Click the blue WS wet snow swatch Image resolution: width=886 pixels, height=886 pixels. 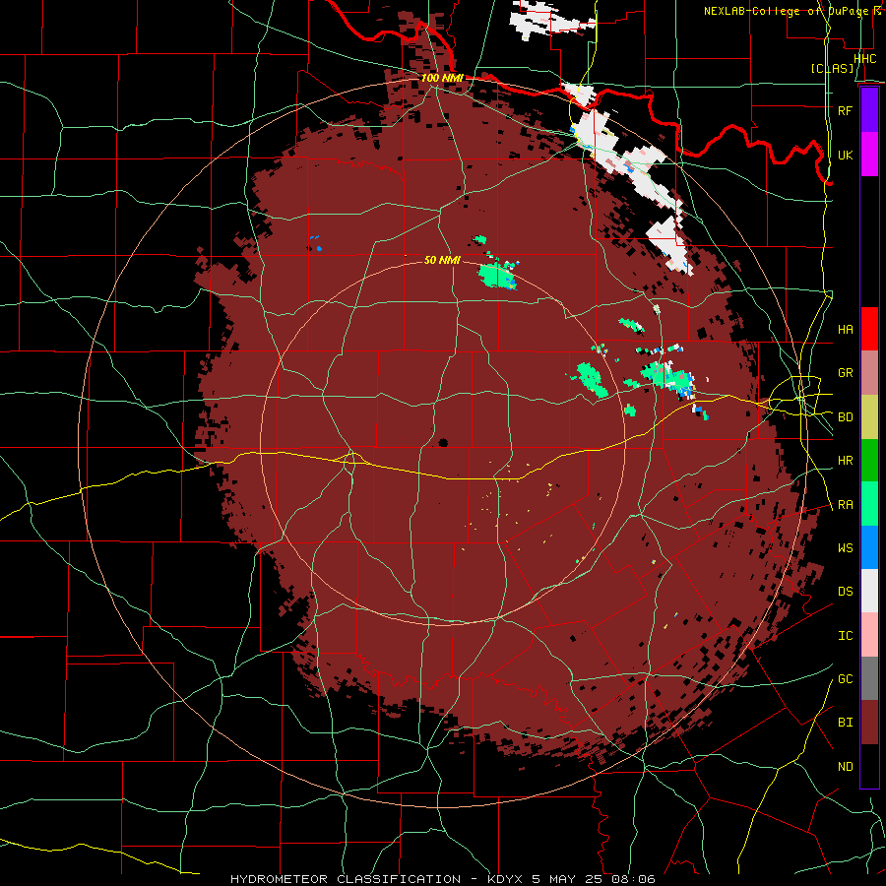869,547
